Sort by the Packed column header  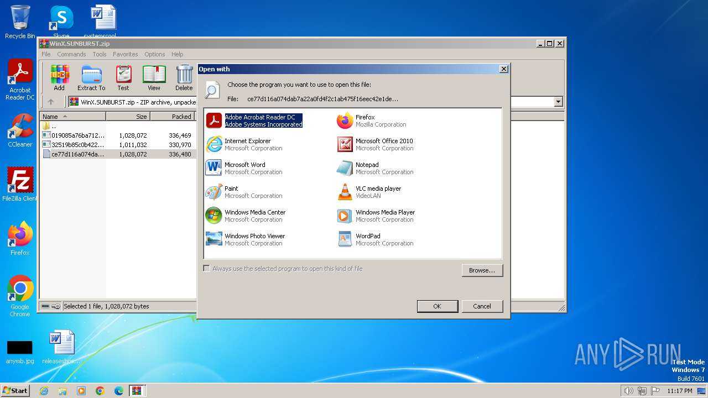[173, 117]
